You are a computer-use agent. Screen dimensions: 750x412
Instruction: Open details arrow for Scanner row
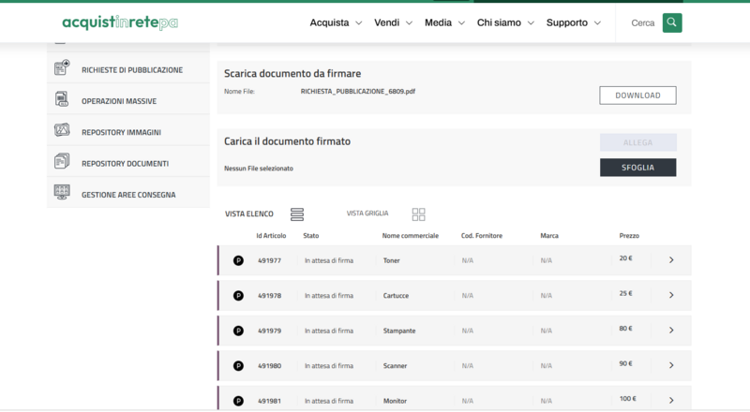tap(671, 365)
